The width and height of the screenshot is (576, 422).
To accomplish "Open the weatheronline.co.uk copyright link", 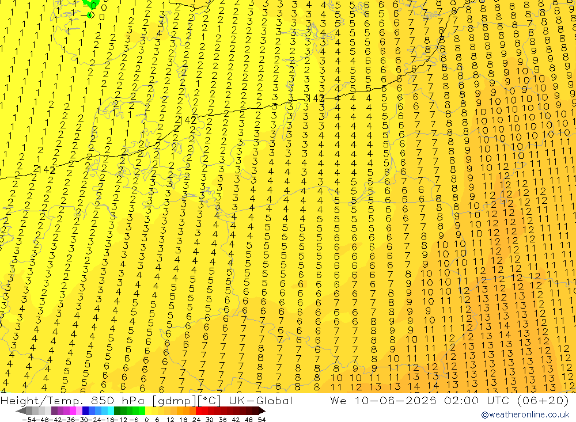I will [525, 415].
